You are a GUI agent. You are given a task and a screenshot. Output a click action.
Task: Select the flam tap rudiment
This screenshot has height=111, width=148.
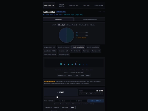tap(86, 51)
